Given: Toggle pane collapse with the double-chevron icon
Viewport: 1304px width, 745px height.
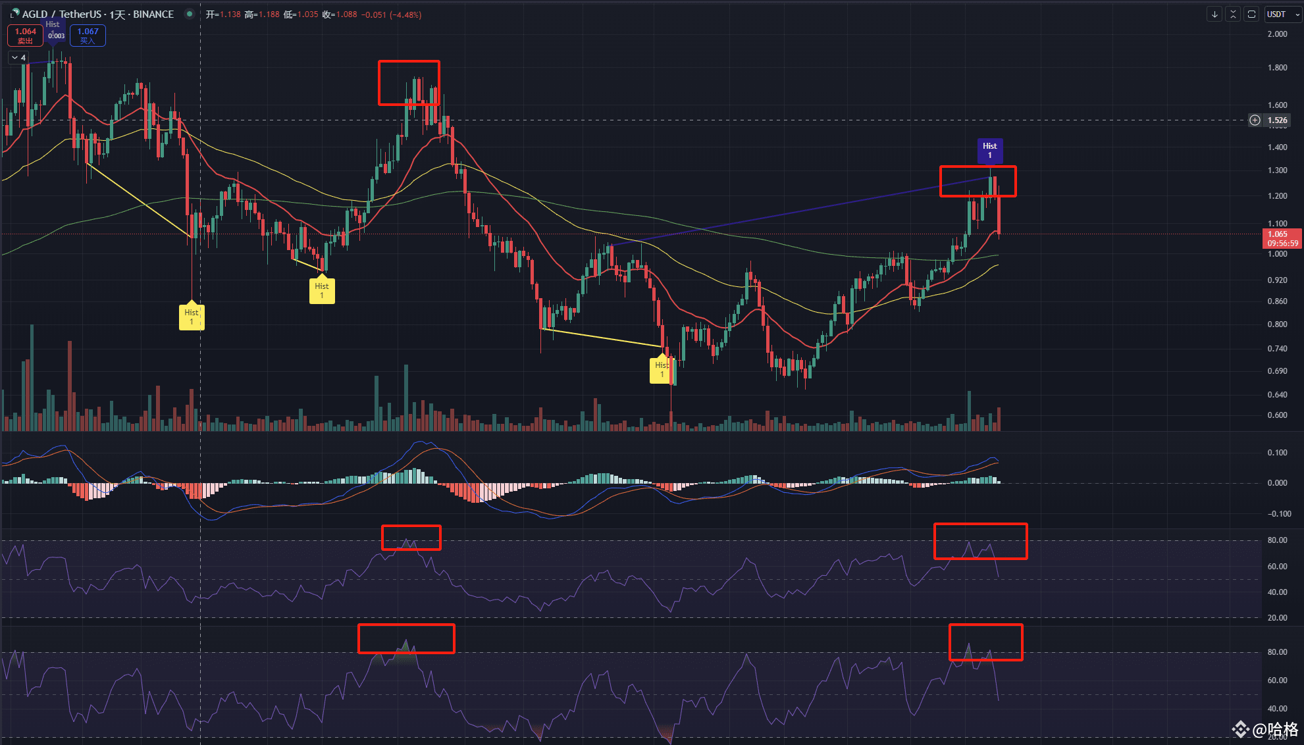Looking at the screenshot, I should (x=1233, y=14).
